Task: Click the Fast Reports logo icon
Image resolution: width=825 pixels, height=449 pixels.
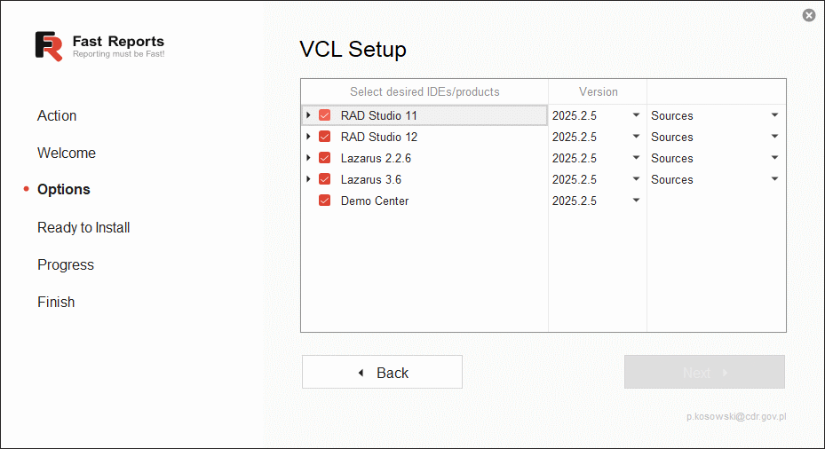Action: [x=49, y=46]
